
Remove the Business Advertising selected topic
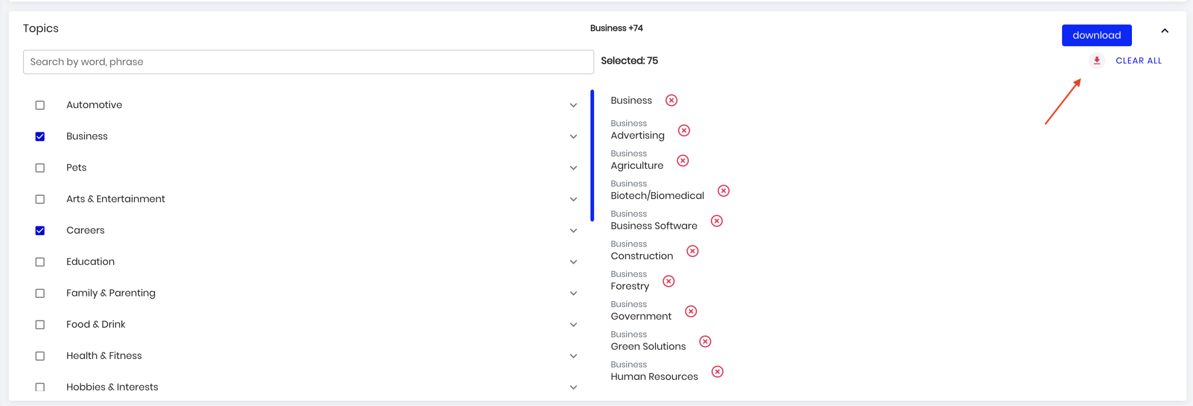[684, 131]
